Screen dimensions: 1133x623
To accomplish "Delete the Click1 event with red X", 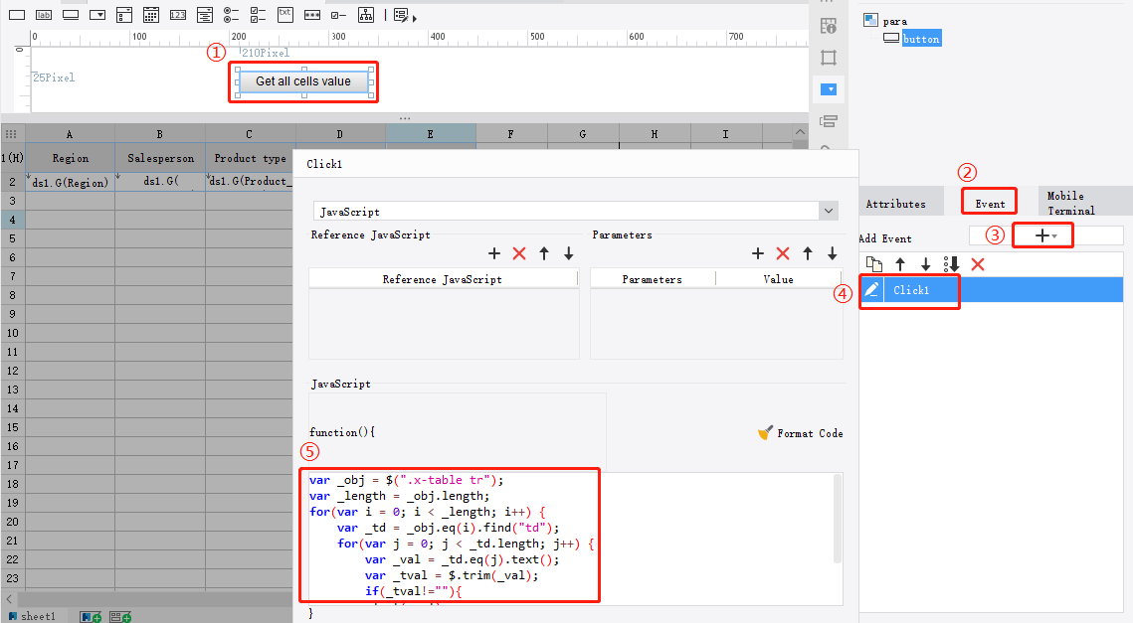I will [978, 264].
